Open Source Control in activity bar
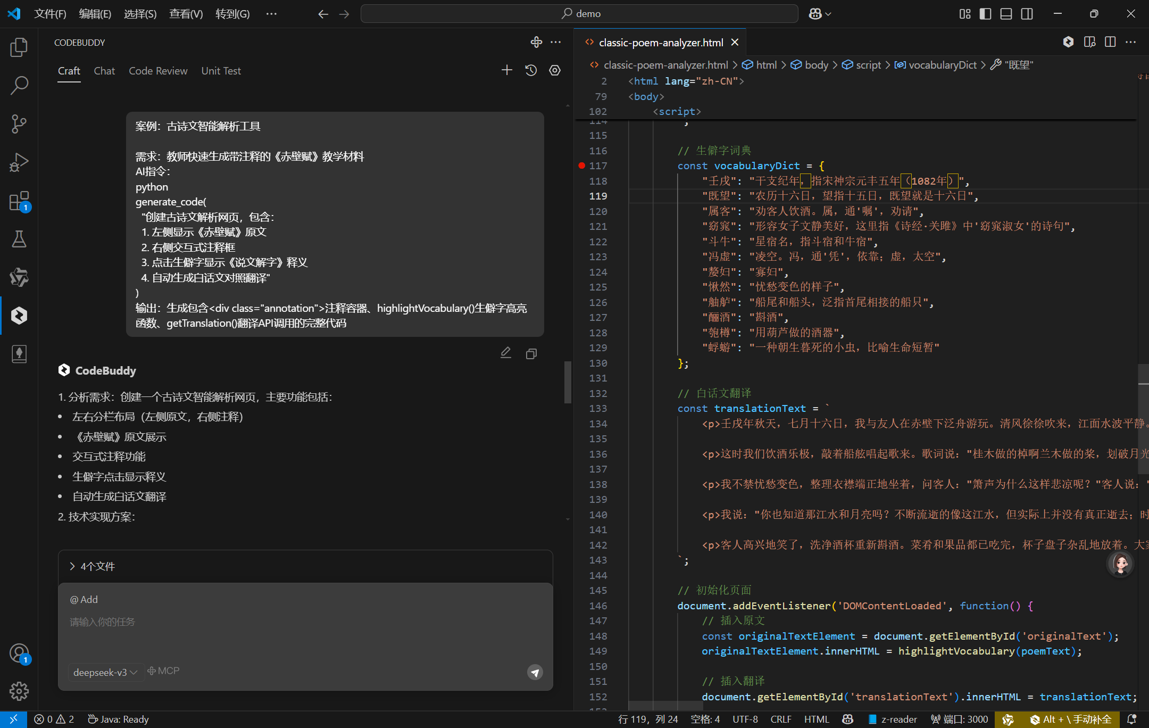Image resolution: width=1149 pixels, height=728 pixels. tap(19, 124)
